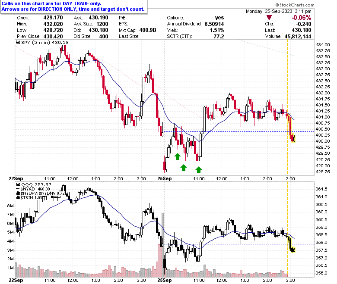Click the EPS: label
337x284 pixels.
[x=124, y=24]
